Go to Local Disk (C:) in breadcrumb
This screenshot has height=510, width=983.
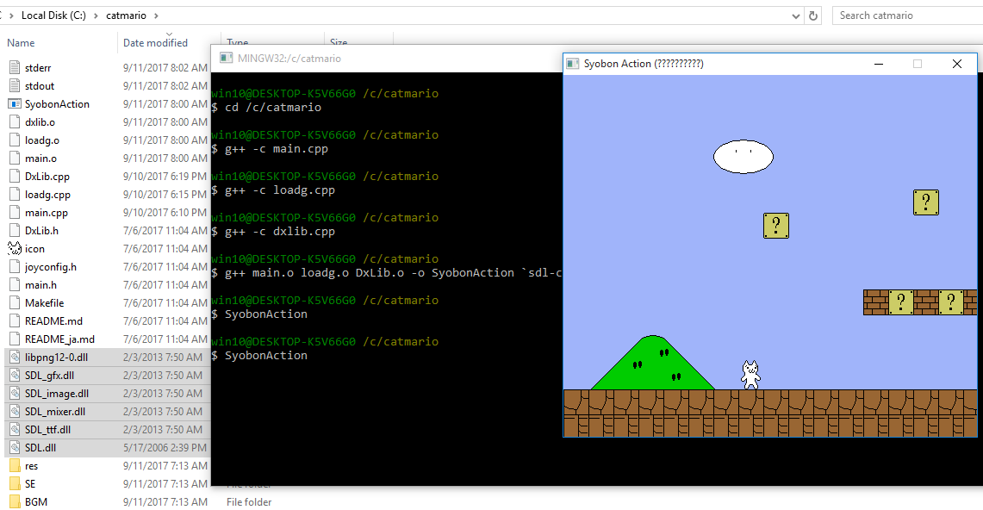tap(53, 16)
